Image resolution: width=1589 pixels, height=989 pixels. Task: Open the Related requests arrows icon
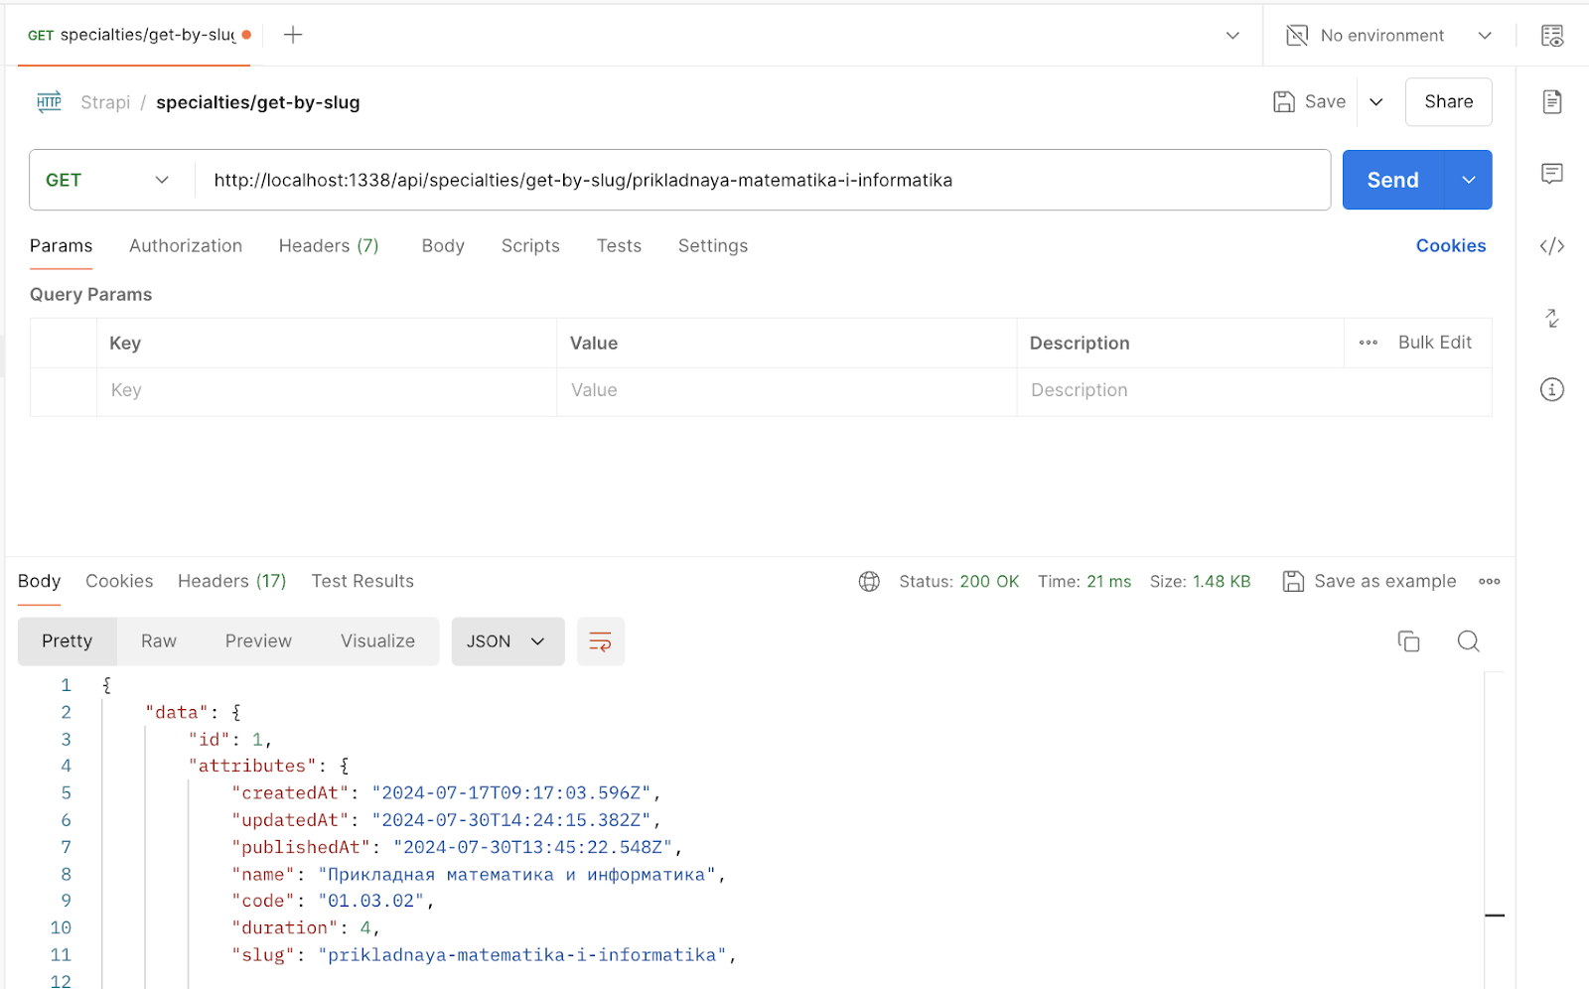[x=1552, y=318]
